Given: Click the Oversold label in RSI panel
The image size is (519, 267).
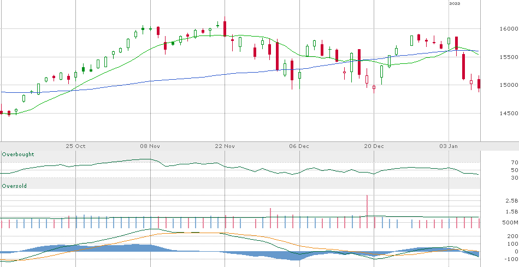Looking at the screenshot, I should point(14,186).
